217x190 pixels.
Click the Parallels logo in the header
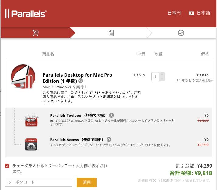[x=26, y=14]
